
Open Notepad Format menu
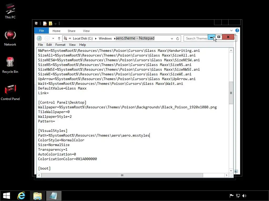[60, 44]
